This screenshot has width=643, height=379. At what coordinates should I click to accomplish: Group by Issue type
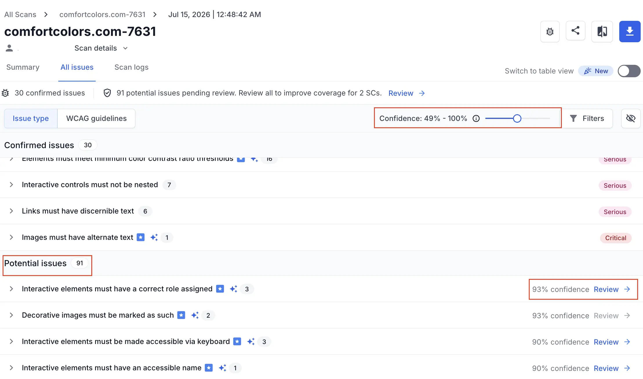pos(31,118)
